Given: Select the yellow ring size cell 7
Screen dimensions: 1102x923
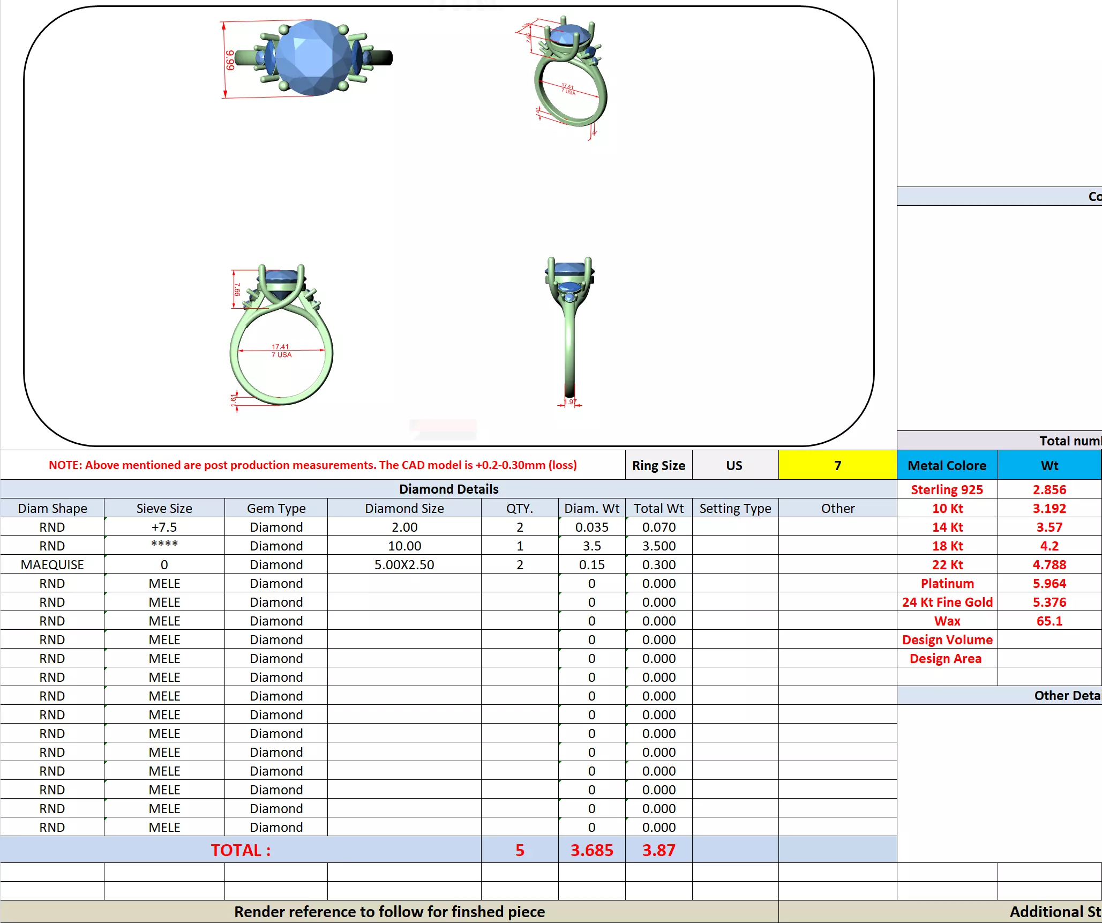Looking at the screenshot, I should pyautogui.click(x=837, y=465).
